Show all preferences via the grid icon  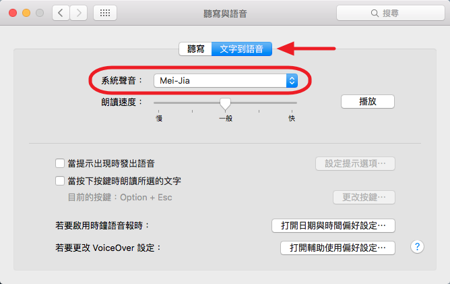(105, 13)
